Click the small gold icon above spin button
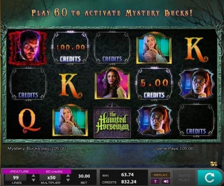This screenshot has width=224, height=186. click(214, 164)
